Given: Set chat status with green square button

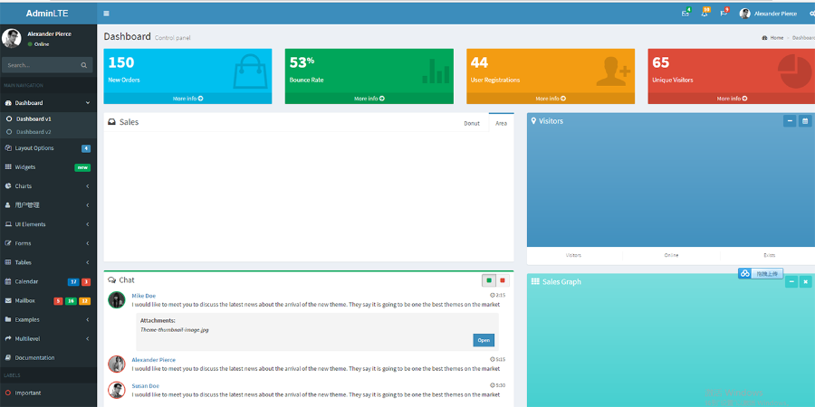Looking at the screenshot, I should 489,280.
